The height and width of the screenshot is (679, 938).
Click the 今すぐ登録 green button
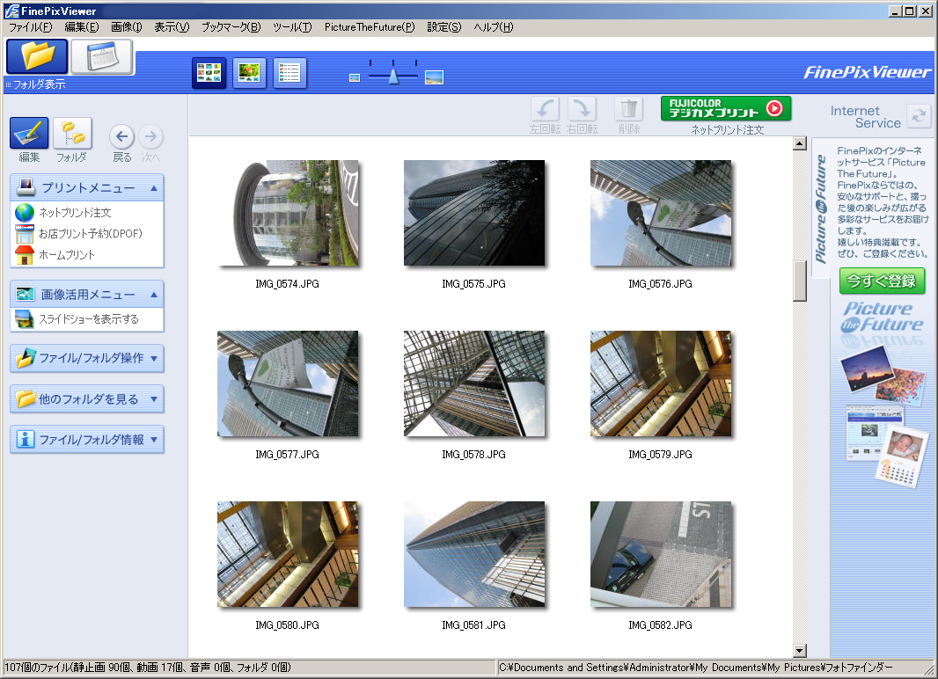click(882, 281)
